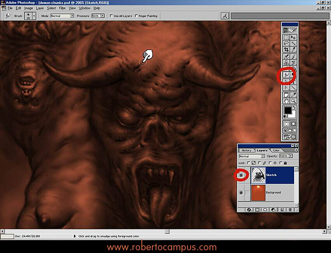The width and height of the screenshot is (331, 253).
Task: Hide the Background layer
Action: pyautogui.click(x=241, y=193)
